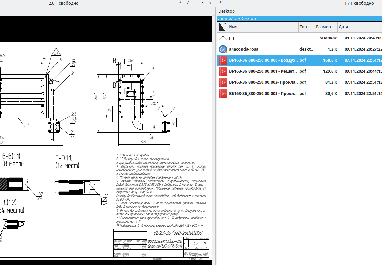Click the '1,7 Г свободно' free space label

(x=359, y=3)
